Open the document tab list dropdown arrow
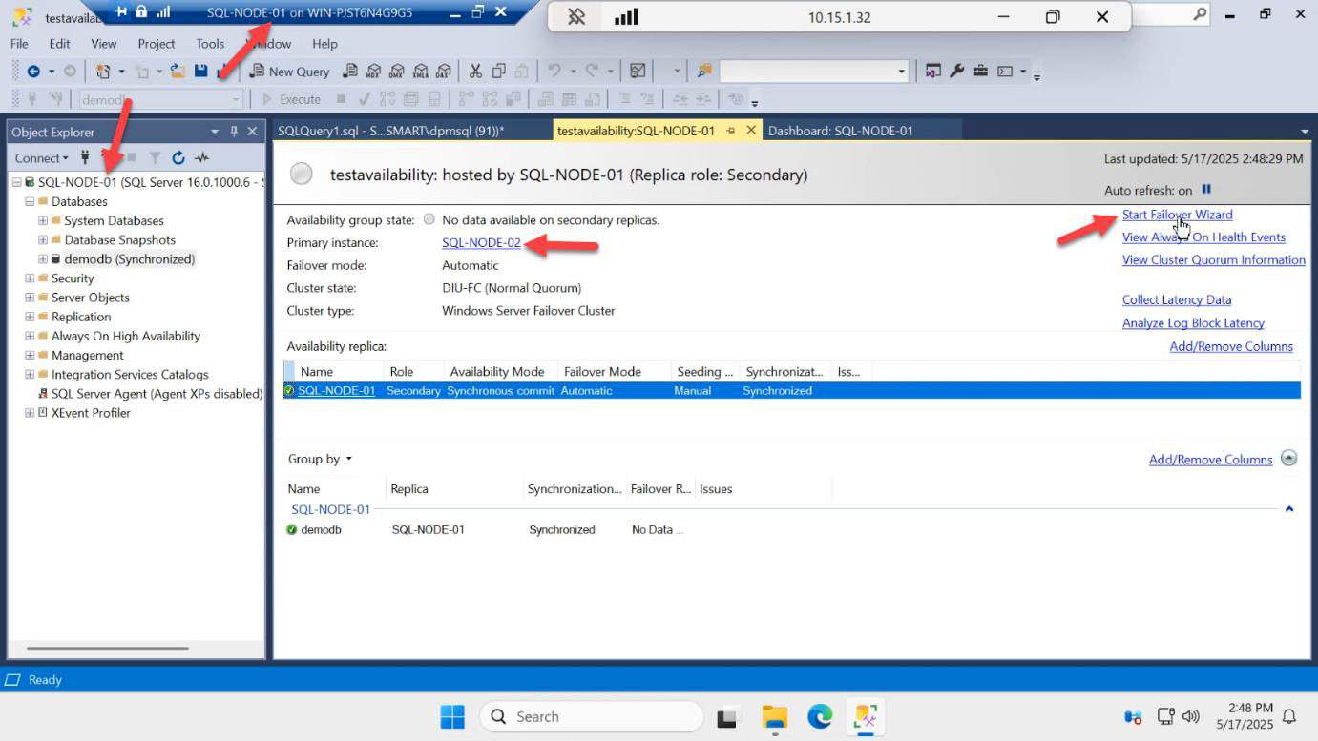This screenshot has width=1318, height=741. click(1304, 131)
